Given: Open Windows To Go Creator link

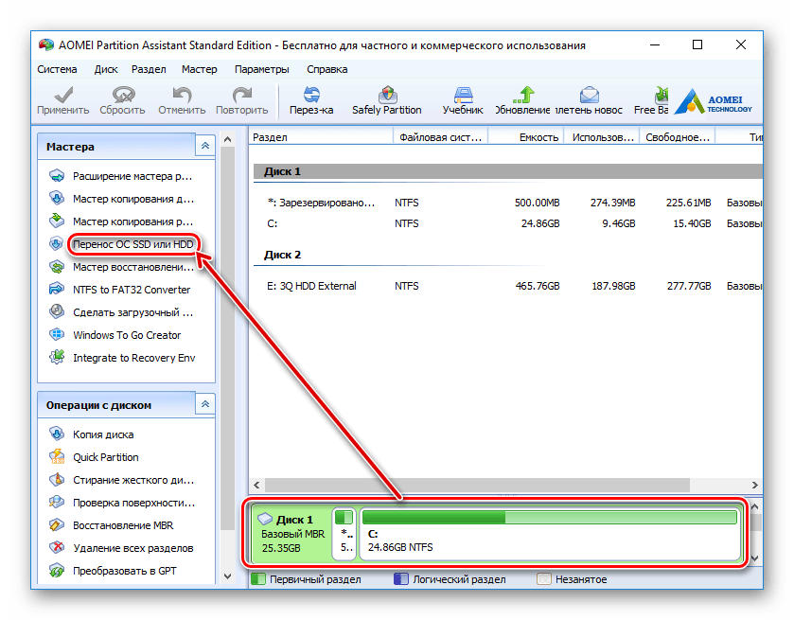Looking at the screenshot, I should 127,335.
